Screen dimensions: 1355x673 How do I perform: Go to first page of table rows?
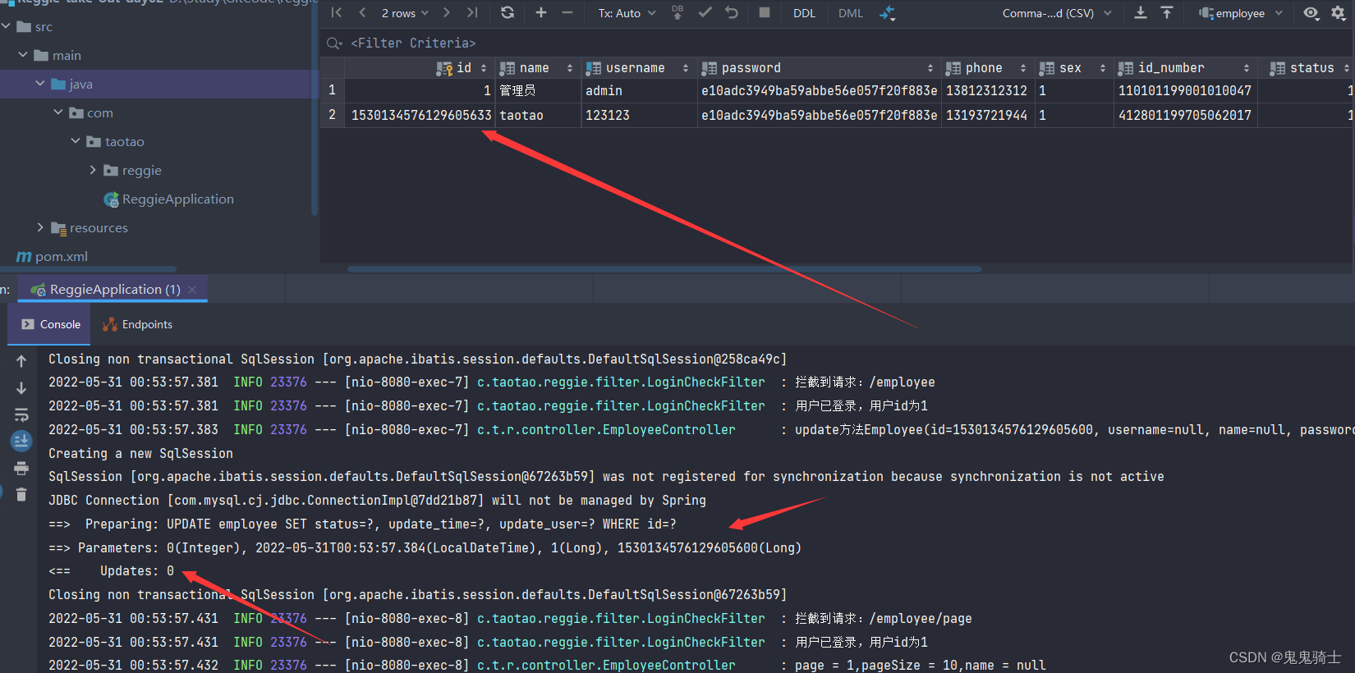click(337, 12)
